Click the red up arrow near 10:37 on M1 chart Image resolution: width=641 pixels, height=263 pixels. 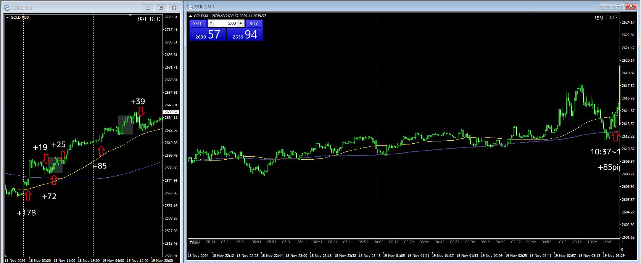(615, 136)
